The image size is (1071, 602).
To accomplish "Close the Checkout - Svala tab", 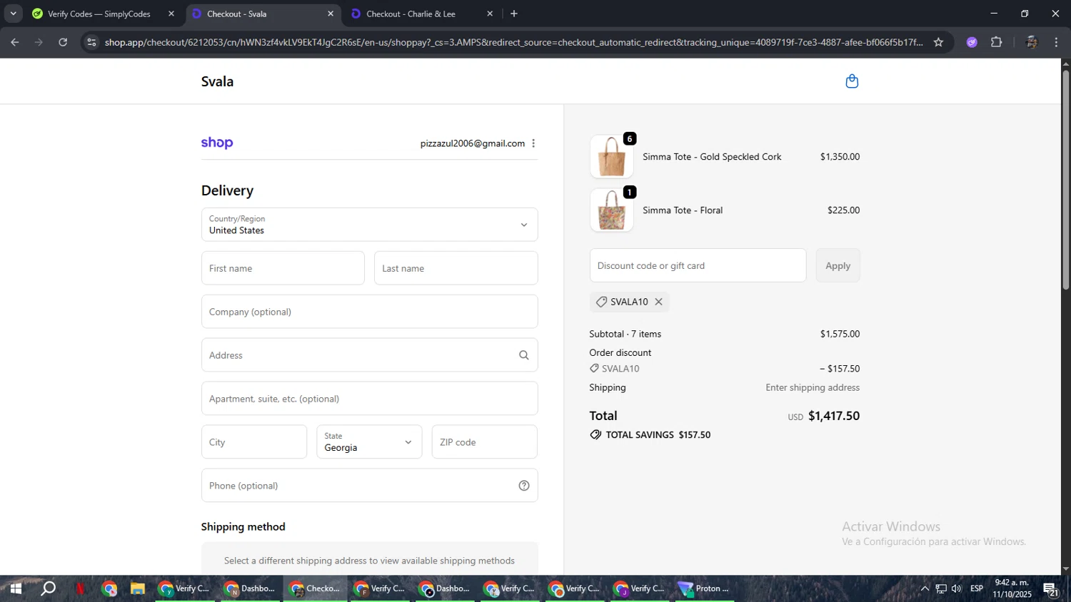I will 331,14.
